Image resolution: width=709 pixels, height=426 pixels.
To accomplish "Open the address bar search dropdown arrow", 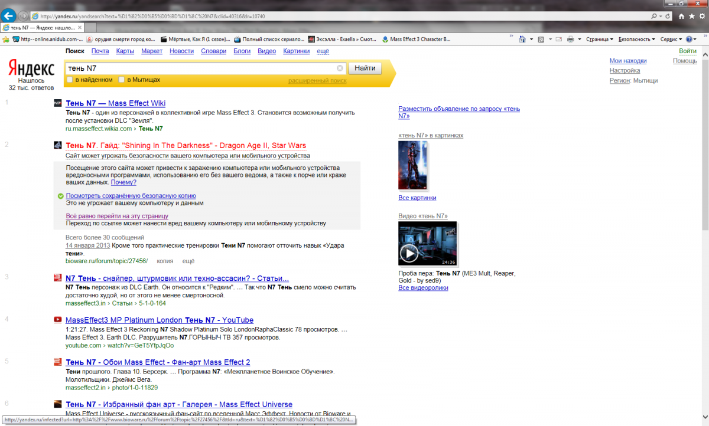I will 660,16.
